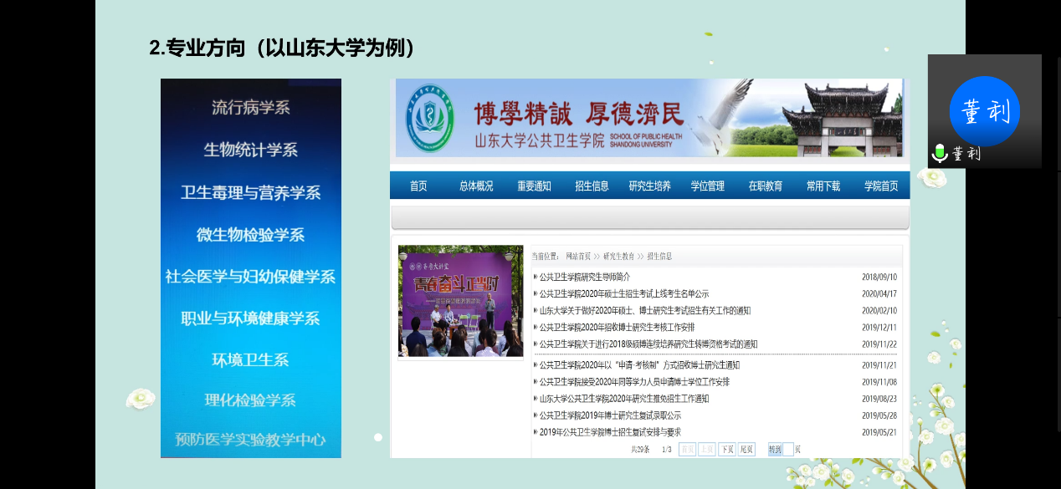Viewport: 1061px width, 489px height.
Task: Select 预防医学实验教学中心 entry
Action: [251, 440]
